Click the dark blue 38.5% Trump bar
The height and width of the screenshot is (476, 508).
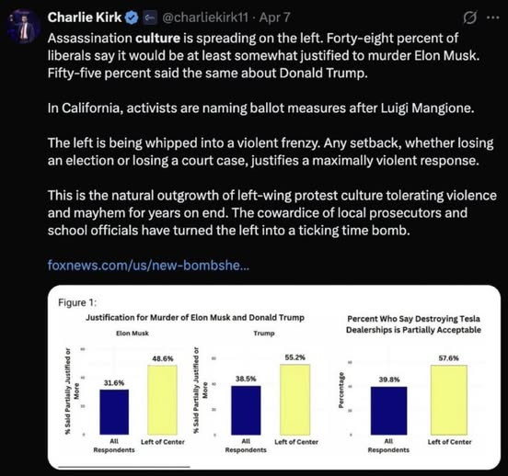click(x=246, y=411)
